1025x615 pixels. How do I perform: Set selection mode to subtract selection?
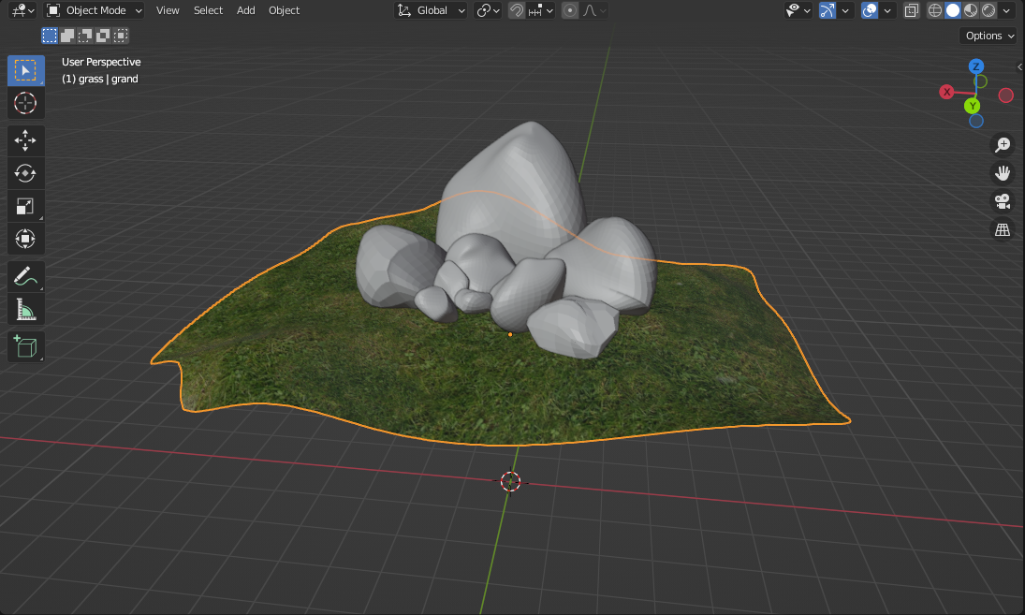pos(85,36)
